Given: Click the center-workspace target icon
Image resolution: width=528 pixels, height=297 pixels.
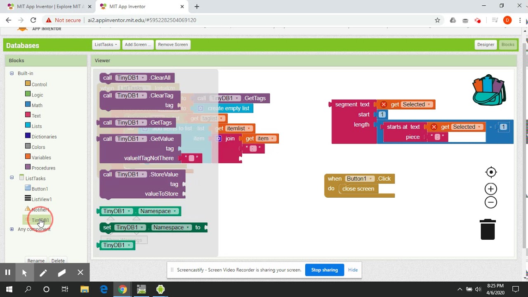Looking at the screenshot, I should 491,172.
